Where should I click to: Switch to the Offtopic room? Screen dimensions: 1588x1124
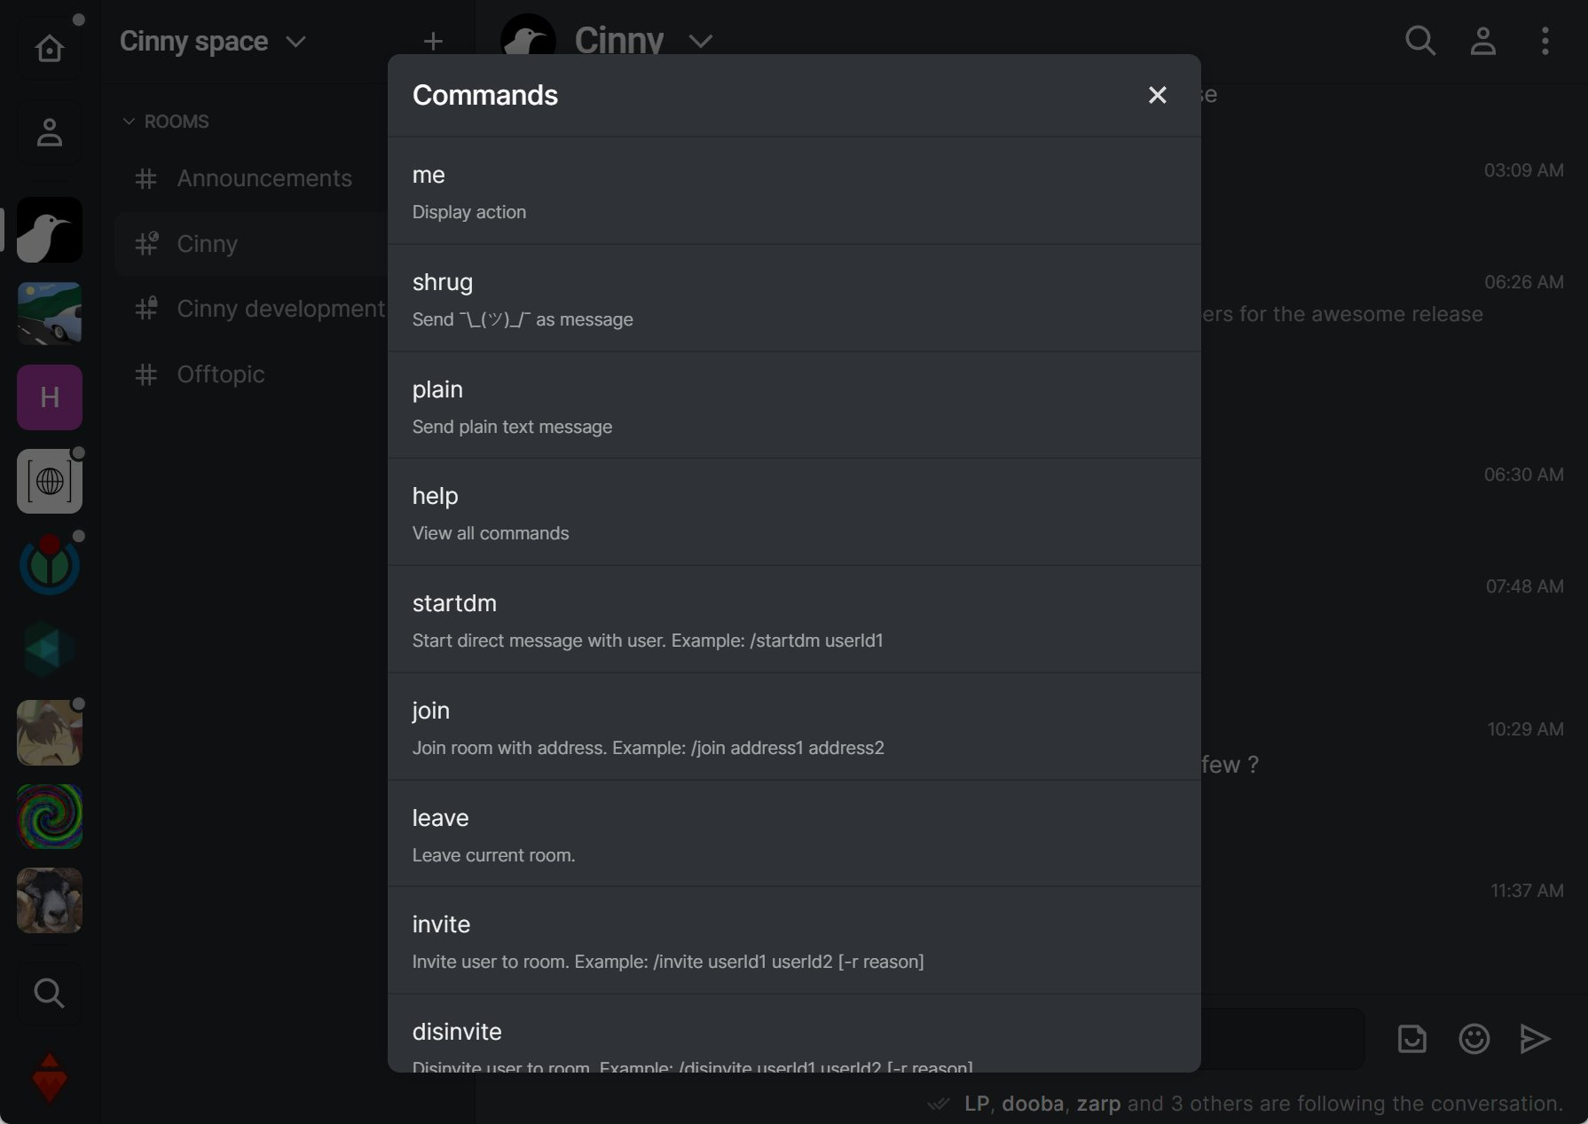[x=220, y=374]
